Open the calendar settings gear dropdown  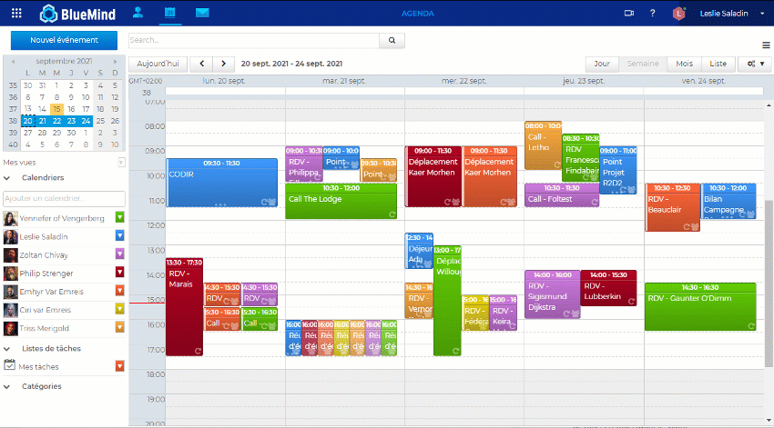pos(752,64)
